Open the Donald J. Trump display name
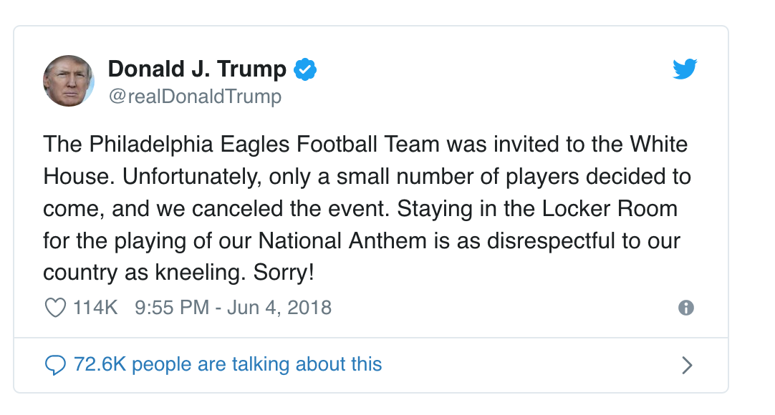 197,69
